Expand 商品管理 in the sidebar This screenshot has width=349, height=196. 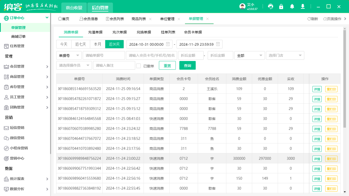pos(47,77)
